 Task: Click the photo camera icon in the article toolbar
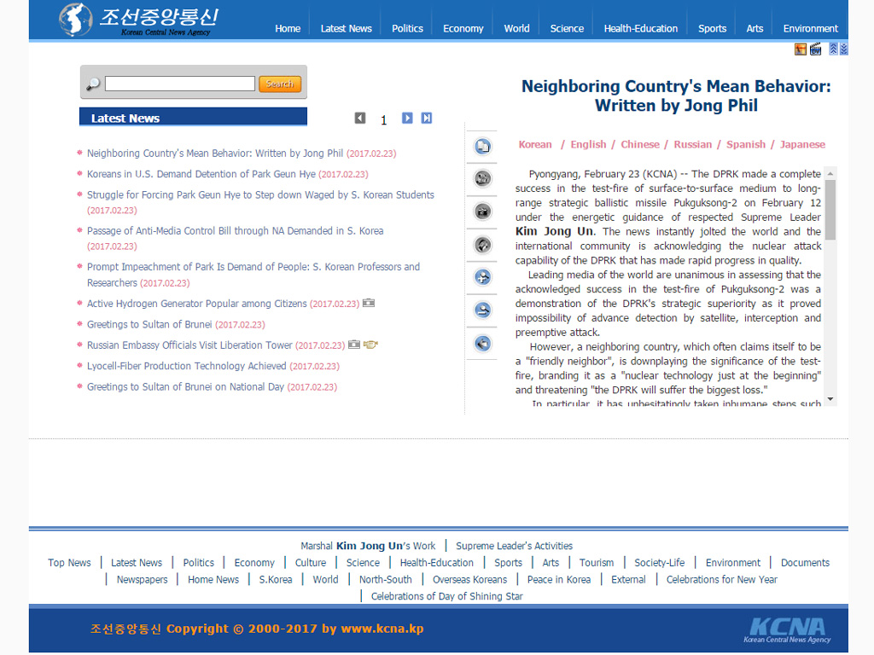click(483, 212)
